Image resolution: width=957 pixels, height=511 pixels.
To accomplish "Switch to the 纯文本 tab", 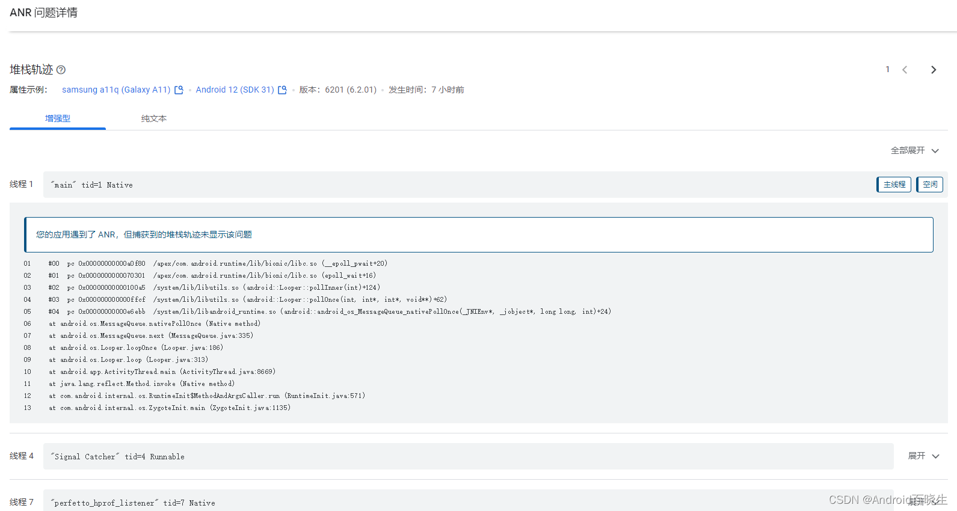I will (x=154, y=118).
